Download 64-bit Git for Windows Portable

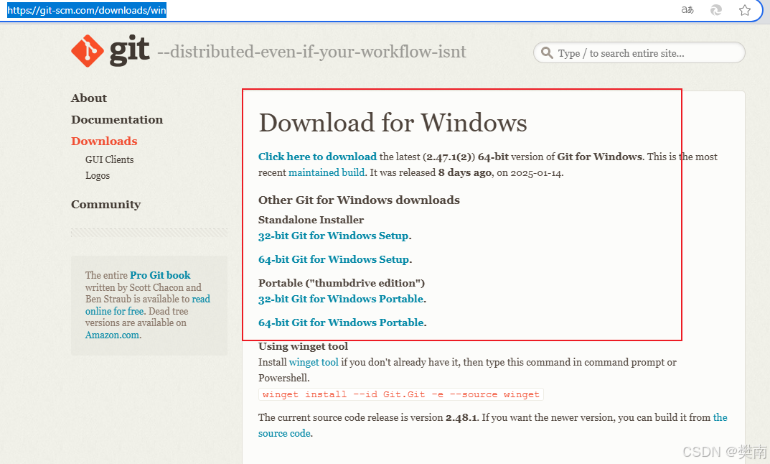pos(342,323)
